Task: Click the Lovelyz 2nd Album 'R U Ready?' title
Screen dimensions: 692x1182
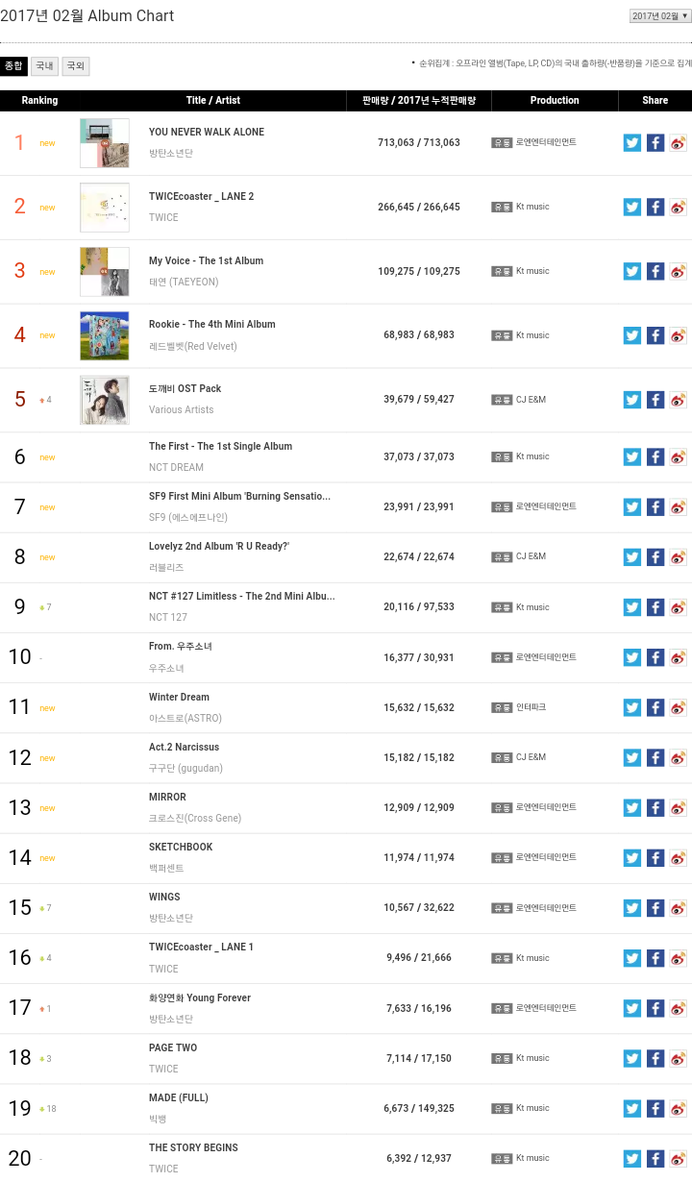Action: click(x=218, y=547)
